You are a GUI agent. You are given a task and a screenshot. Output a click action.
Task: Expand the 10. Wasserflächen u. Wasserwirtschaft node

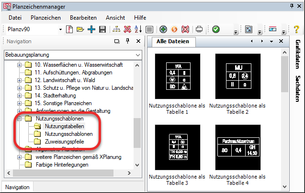20,65
